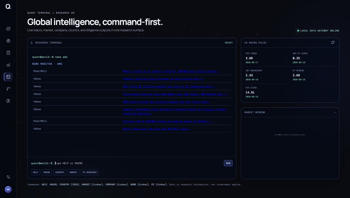
Task: Focus the terminal command input field
Action: tap(138, 163)
